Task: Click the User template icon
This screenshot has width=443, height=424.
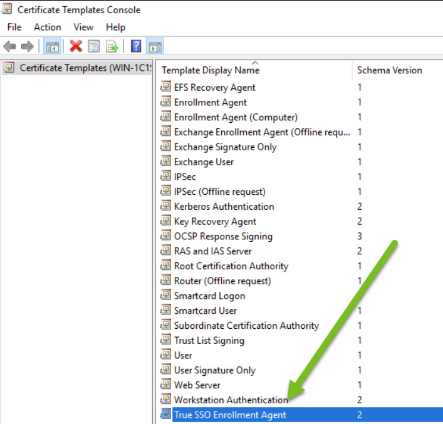Action: coord(165,354)
